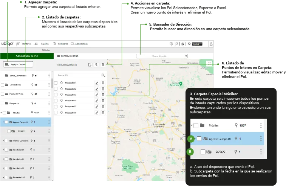Expand the Encuestado 01 folder arrow
Image resolution: width=286 pixels, height=186 pixels.
[x=3, y=177]
